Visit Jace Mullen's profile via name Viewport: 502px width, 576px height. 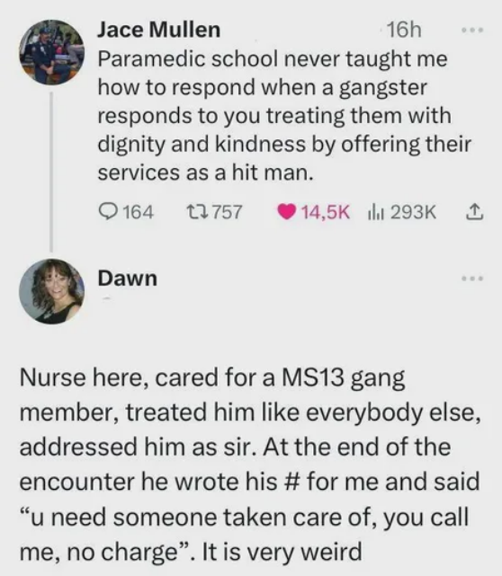pos(159,30)
